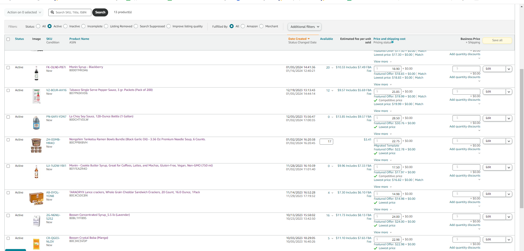This screenshot has width=524, height=251.
Task: Open the 'Monin Syrup - Blackberry' product link
Action: point(86,67)
